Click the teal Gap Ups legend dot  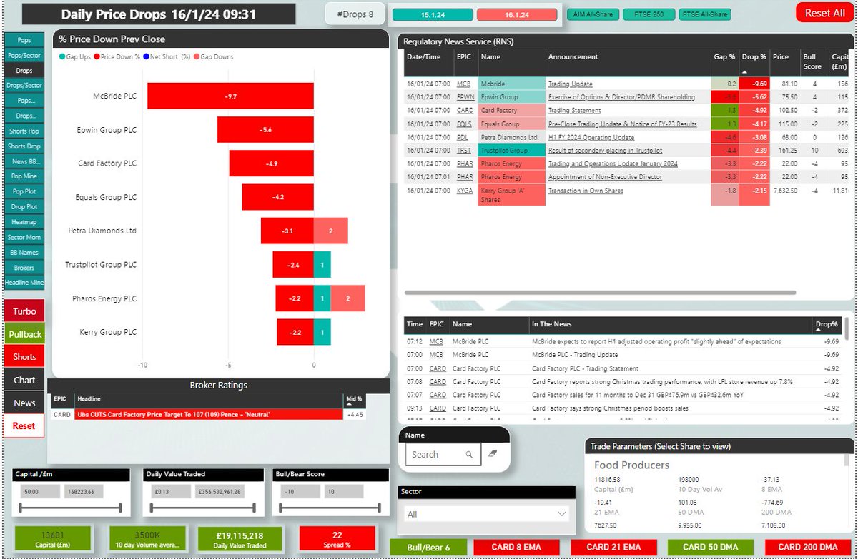pos(63,57)
